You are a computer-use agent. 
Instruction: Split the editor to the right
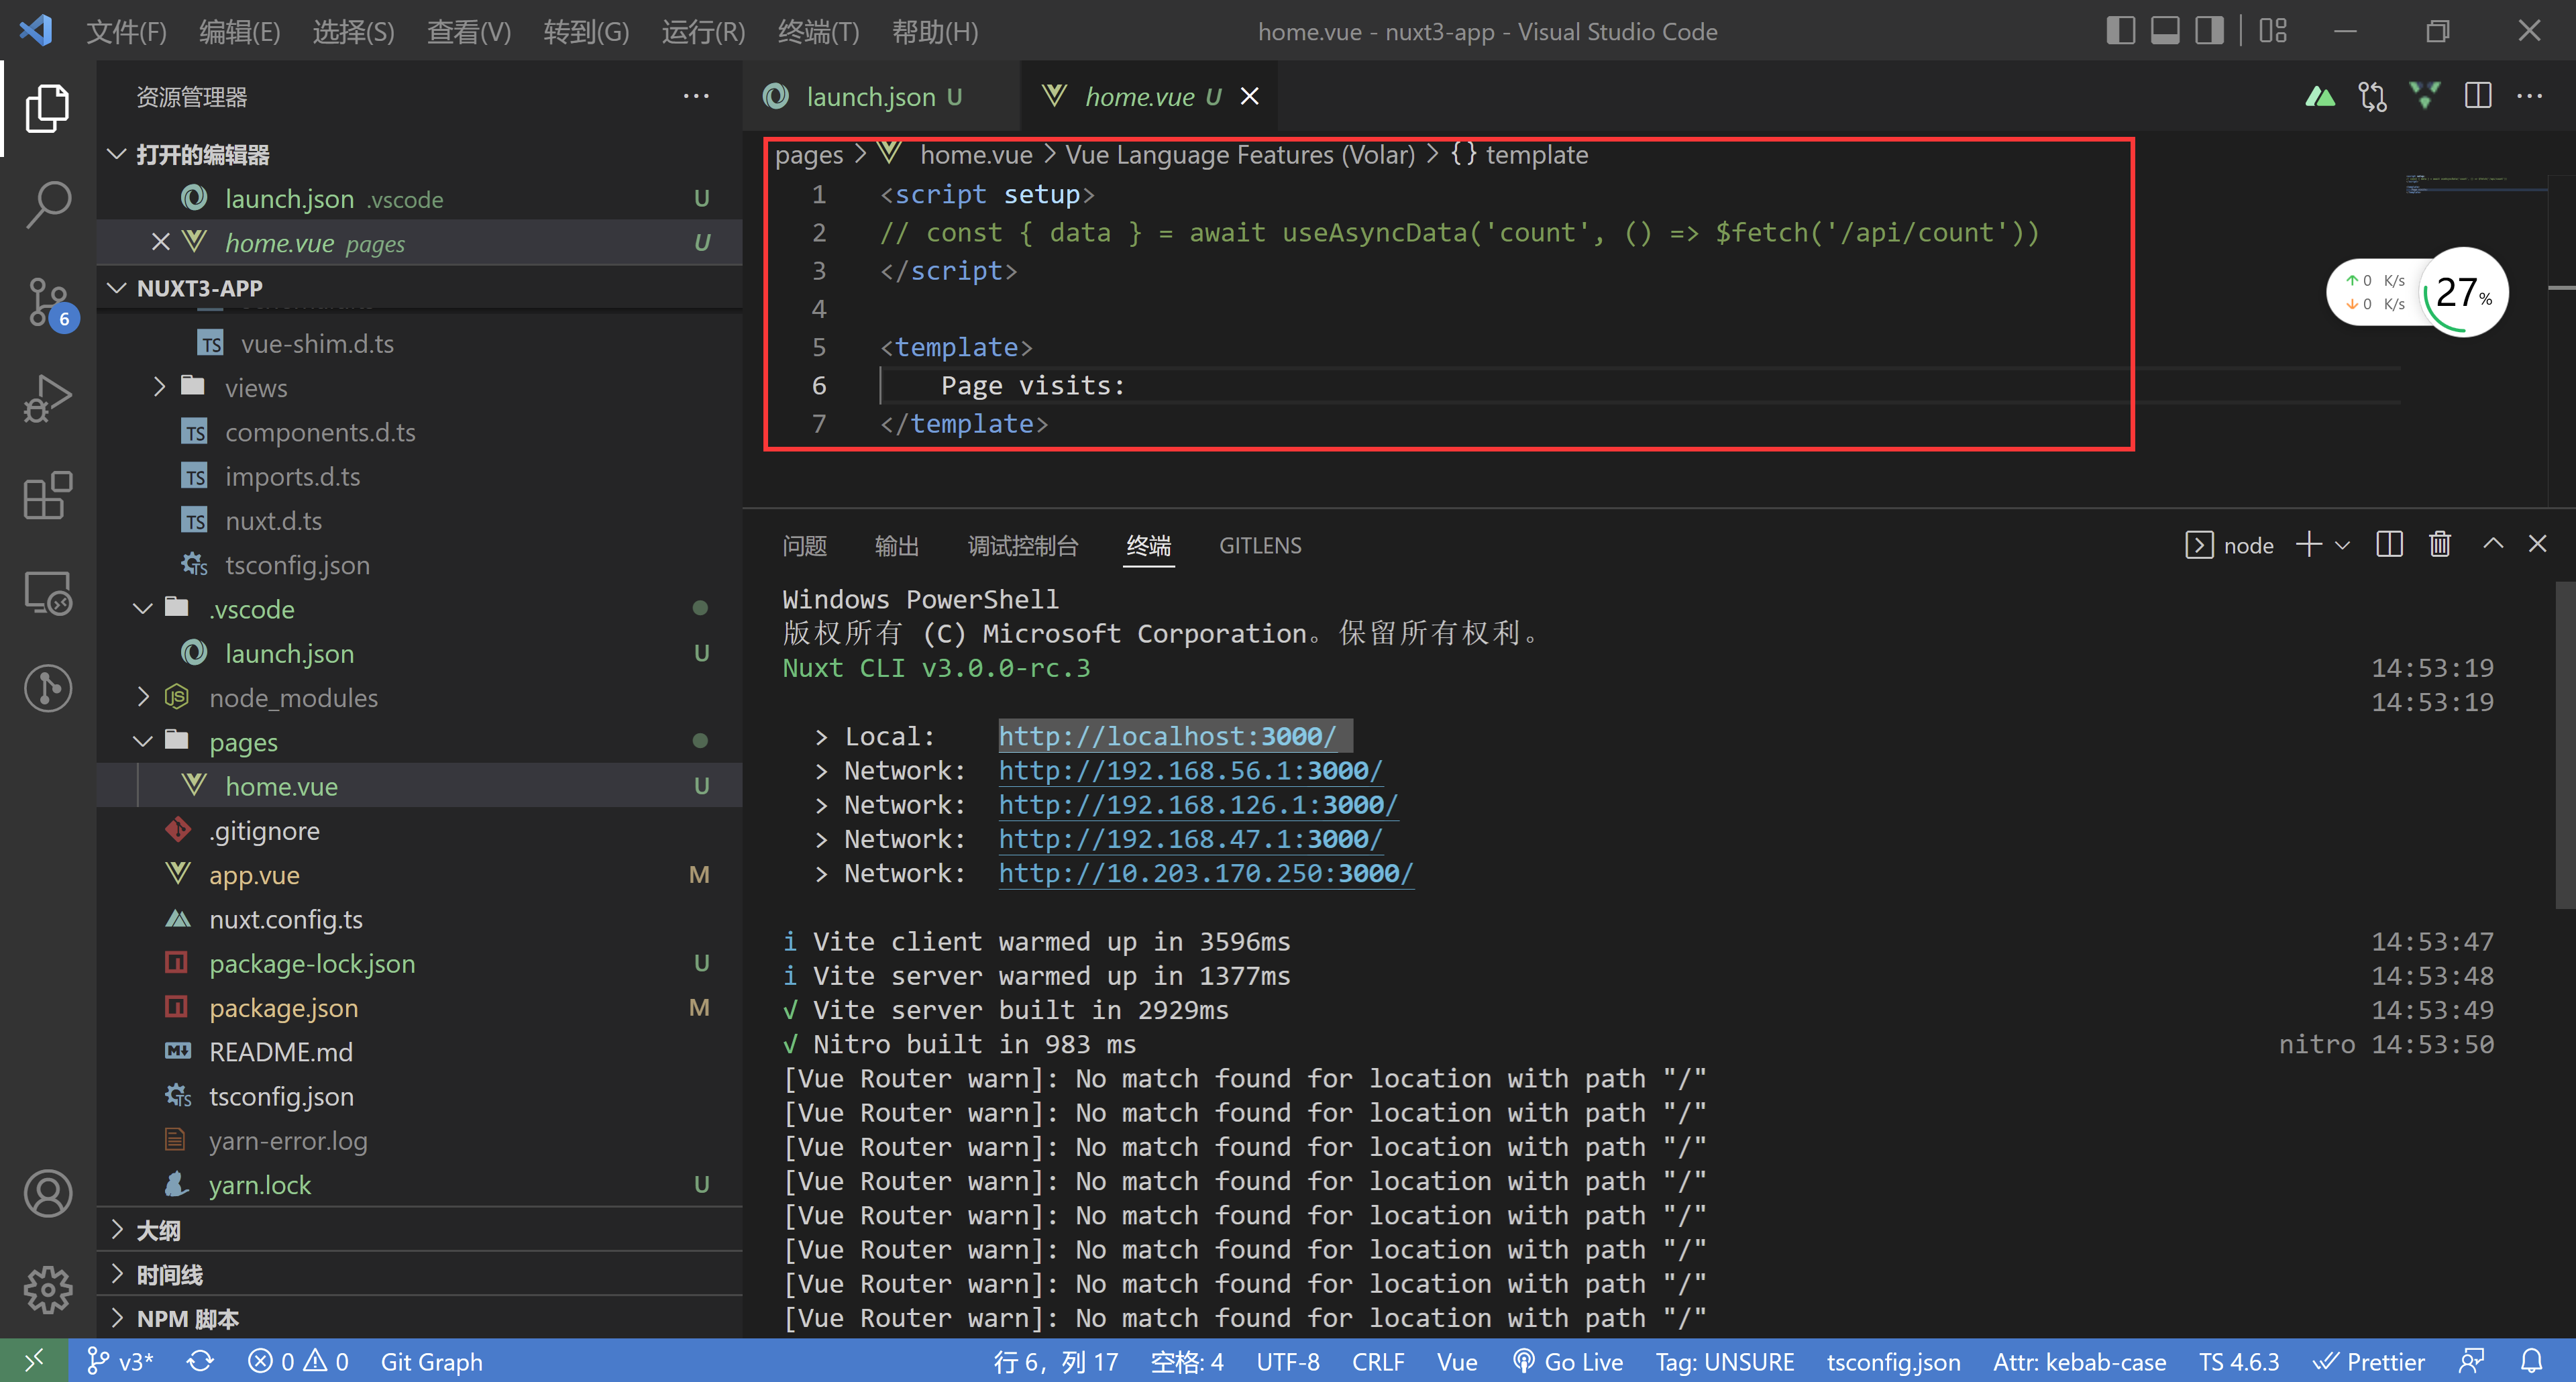(2478, 96)
